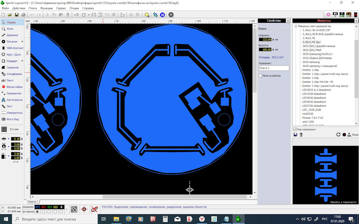Set layer К as active radio

pos(61,212)
